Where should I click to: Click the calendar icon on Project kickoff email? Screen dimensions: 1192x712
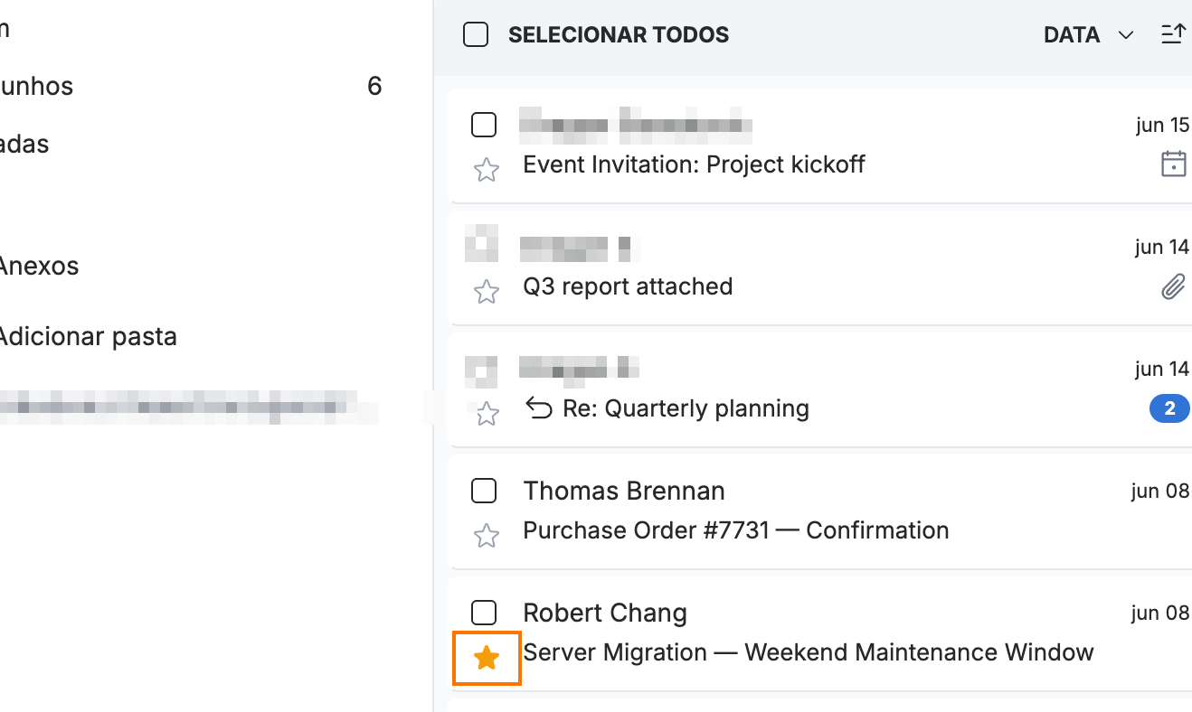point(1173,164)
